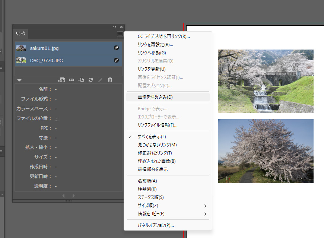Toggle the checked すべてを表示 option
This screenshot has height=238, width=324.
pyautogui.click(x=152, y=137)
